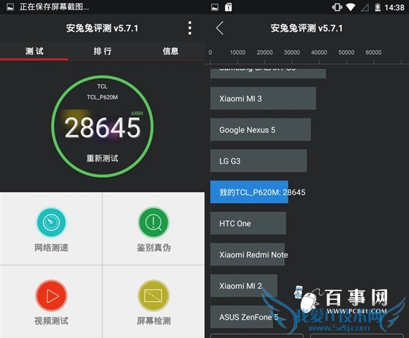Viewport: 409px width, 338px height.
Task: Tap the TCL_P620M device name
Action: (102, 97)
